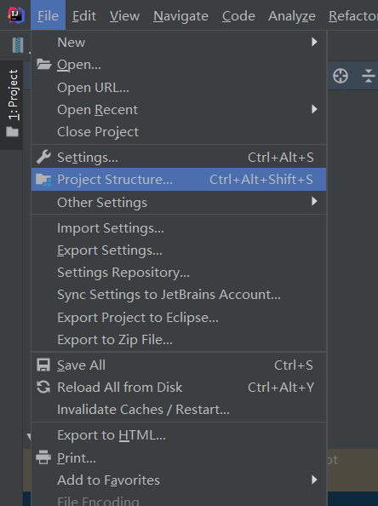Click the Reload All from Disk icon
The width and height of the screenshot is (378, 506).
(43, 387)
